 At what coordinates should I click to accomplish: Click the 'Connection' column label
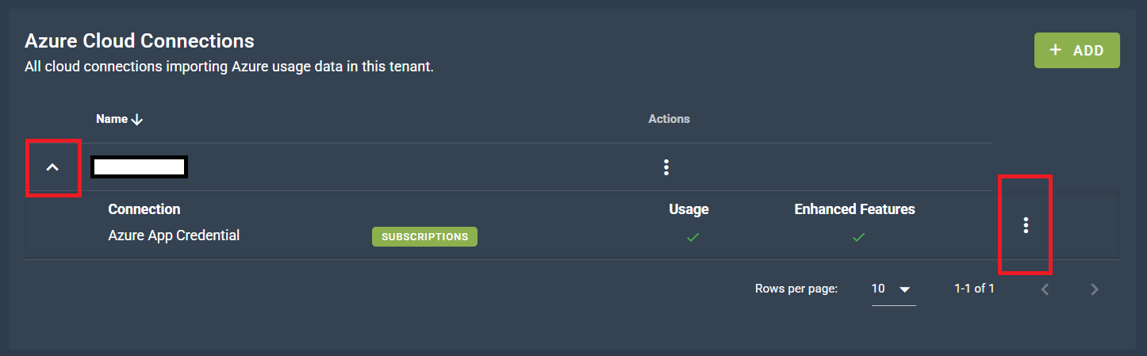point(144,209)
